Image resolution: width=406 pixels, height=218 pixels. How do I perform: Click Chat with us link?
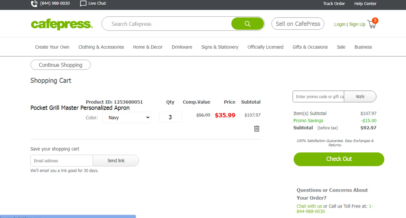[309, 206]
